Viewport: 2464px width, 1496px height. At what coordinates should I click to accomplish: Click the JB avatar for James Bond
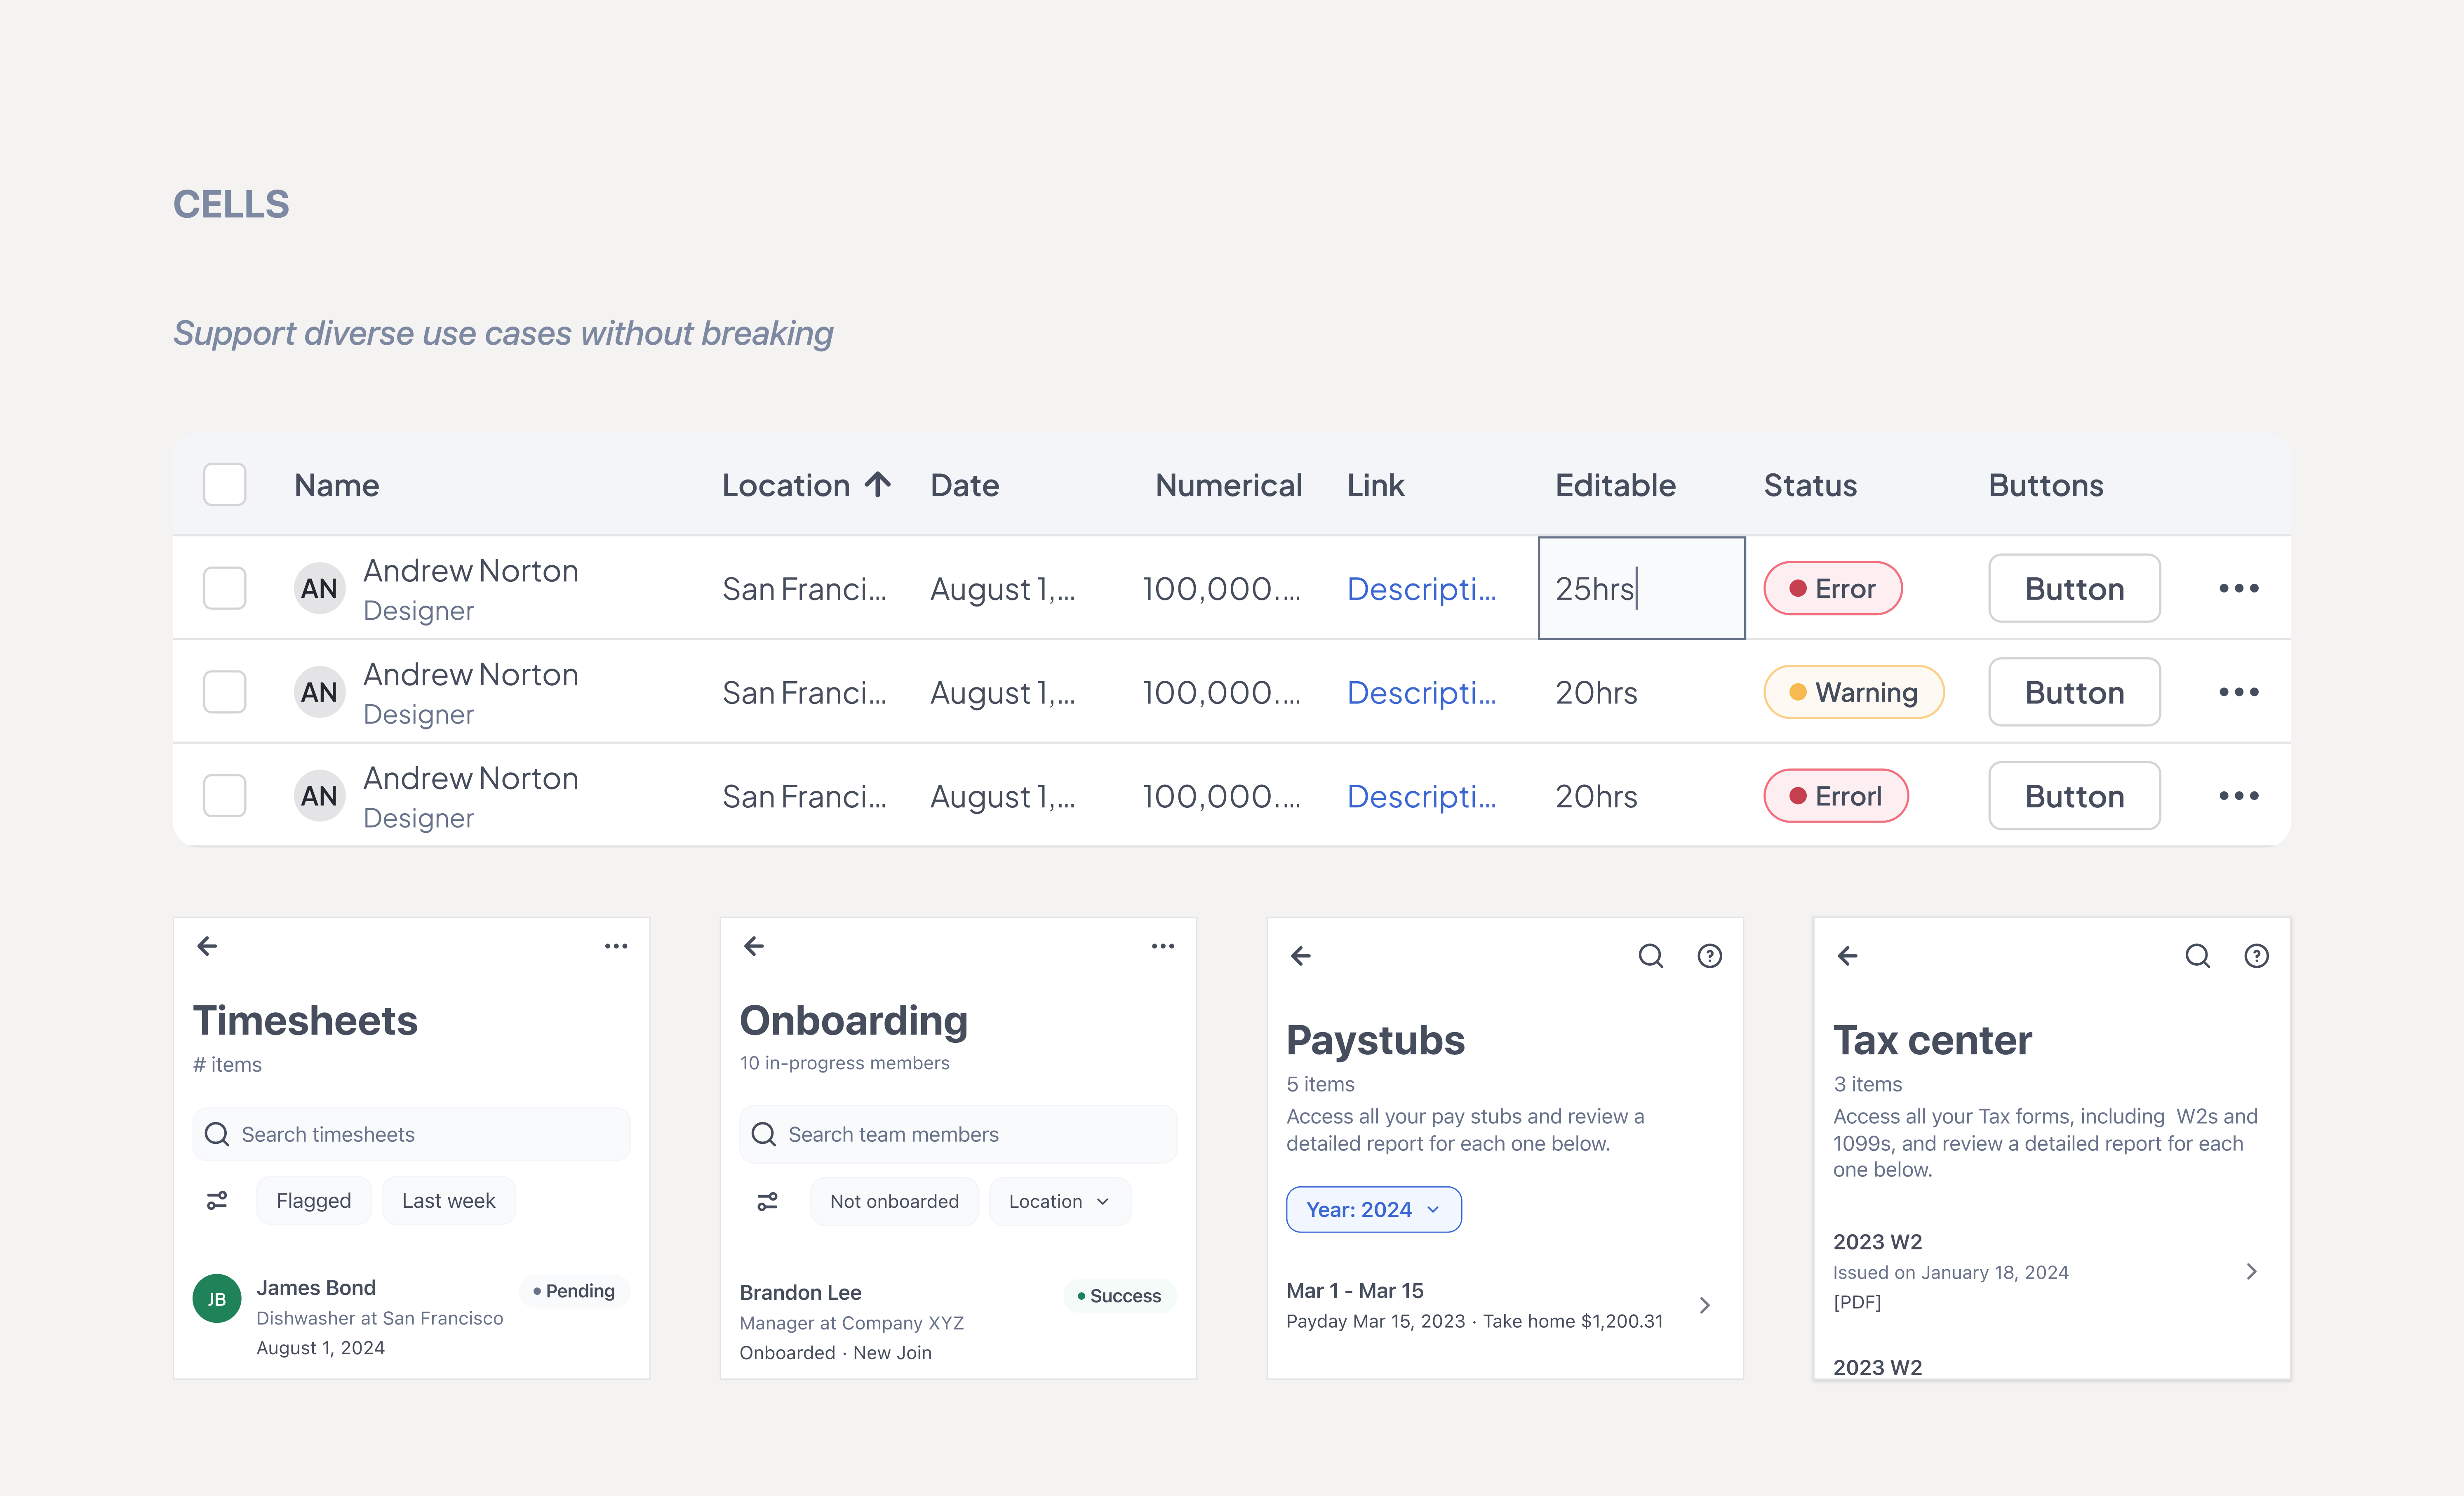click(x=217, y=1299)
